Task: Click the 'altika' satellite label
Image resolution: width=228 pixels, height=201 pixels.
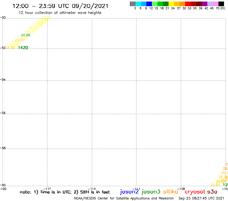Action: tap(171, 191)
